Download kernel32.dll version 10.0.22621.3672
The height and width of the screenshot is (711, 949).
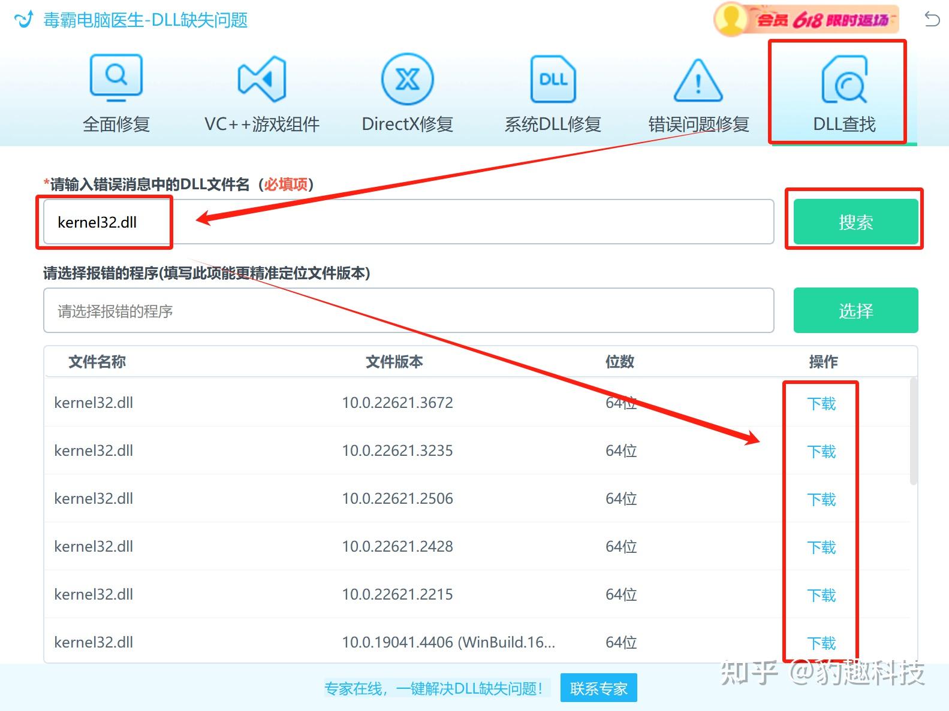[821, 404]
